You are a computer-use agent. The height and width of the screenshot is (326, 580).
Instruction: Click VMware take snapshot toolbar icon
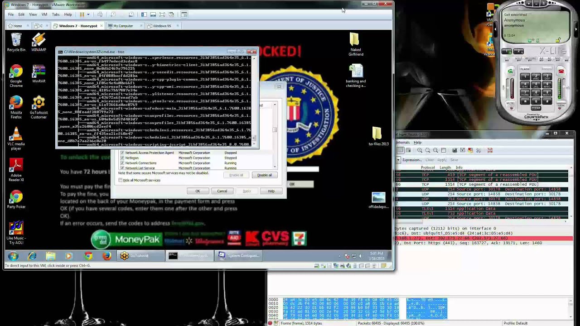[113, 14]
